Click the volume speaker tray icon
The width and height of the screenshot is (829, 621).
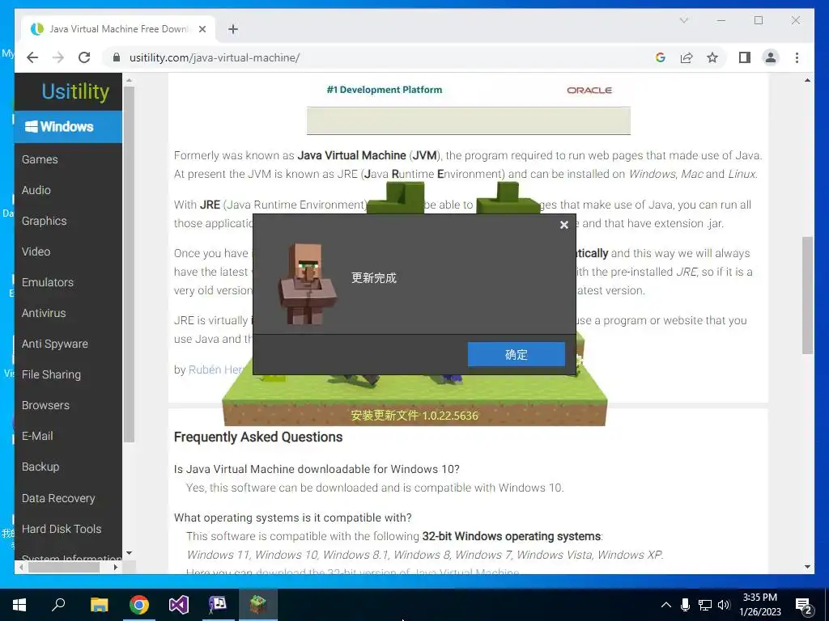point(724,605)
